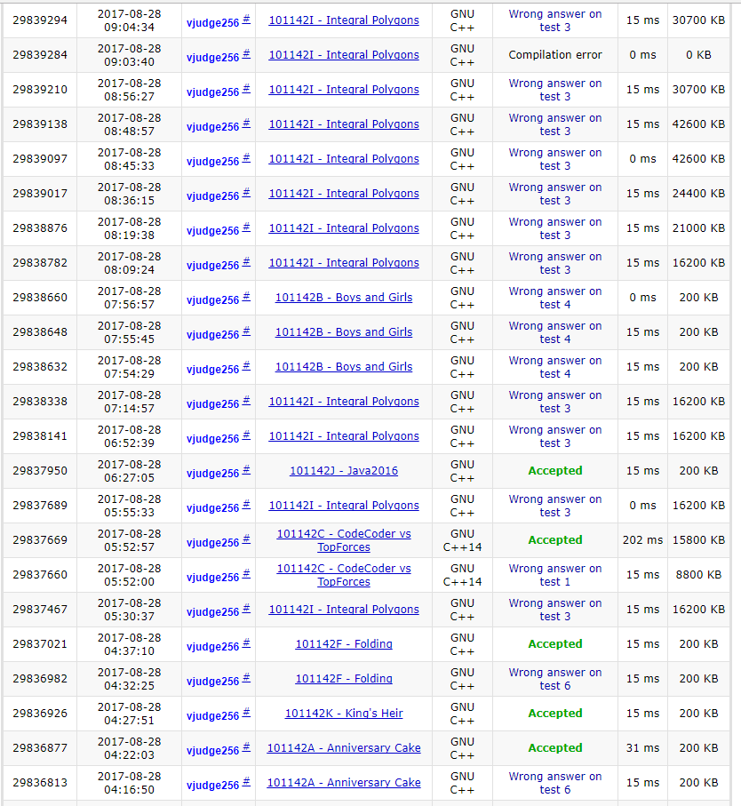The width and height of the screenshot is (741, 806).
Task: Click submission ID 29837950
Action: click(40, 471)
